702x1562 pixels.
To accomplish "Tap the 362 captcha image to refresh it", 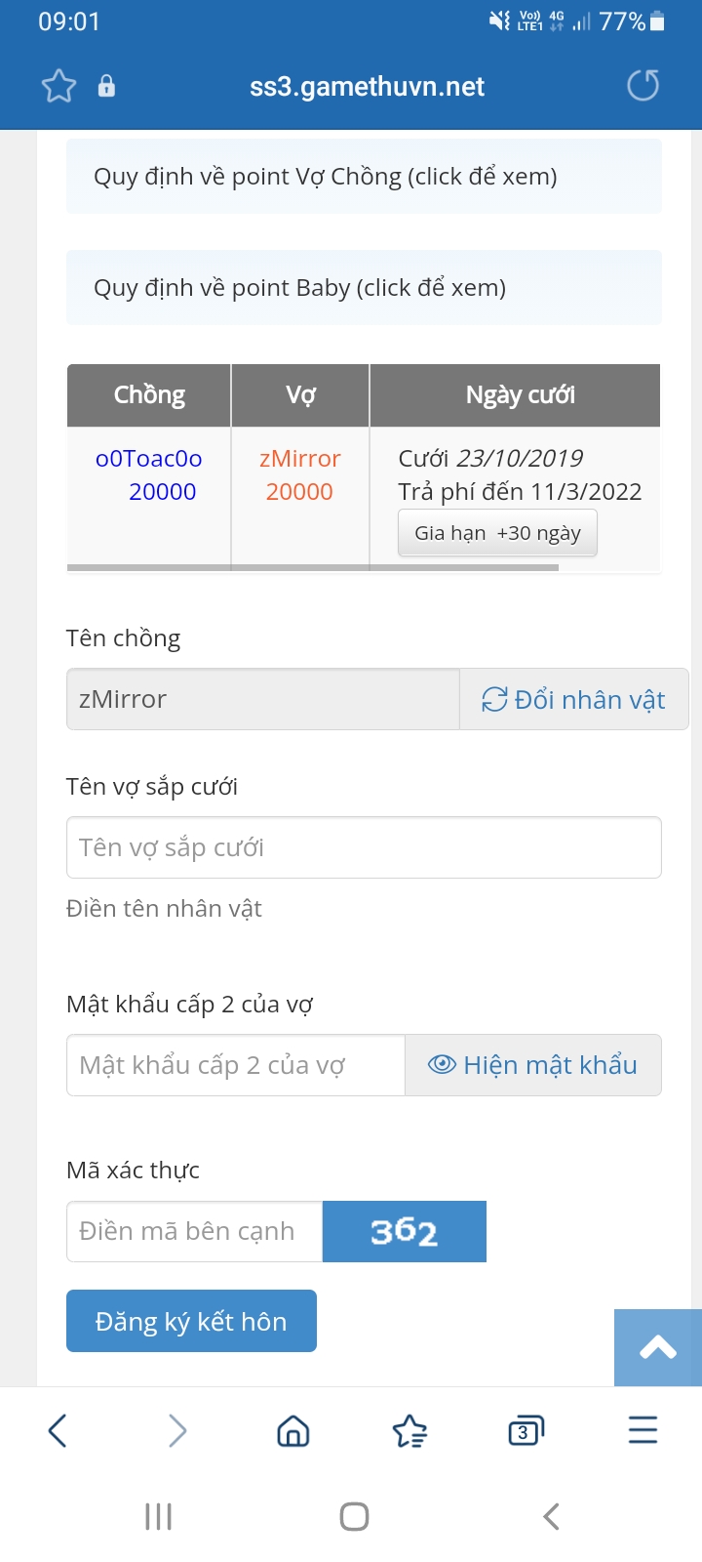I will (404, 1231).
